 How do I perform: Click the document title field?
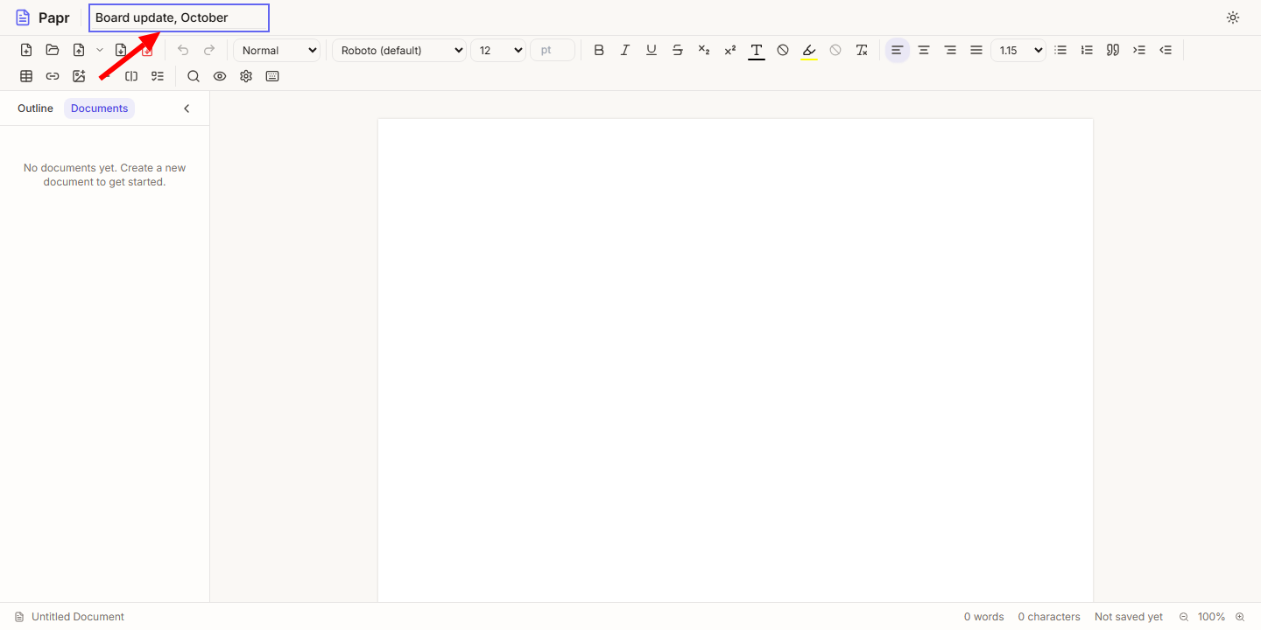point(179,17)
